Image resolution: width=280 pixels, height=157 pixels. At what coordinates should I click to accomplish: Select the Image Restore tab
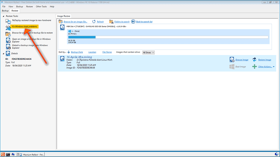point(64,16)
